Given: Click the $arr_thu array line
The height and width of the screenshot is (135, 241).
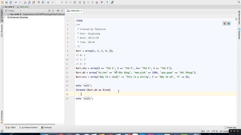Looking at the screenshot, I should [124, 68].
